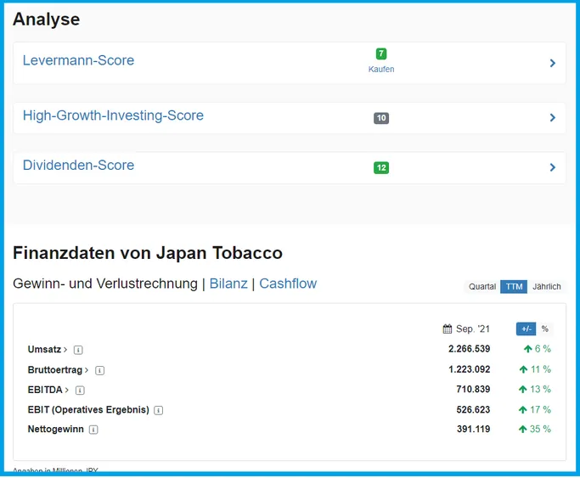The image size is (580, 478).
Task: Click the Nettogewinn value 391.119
Action: click(x=473, y=430)
